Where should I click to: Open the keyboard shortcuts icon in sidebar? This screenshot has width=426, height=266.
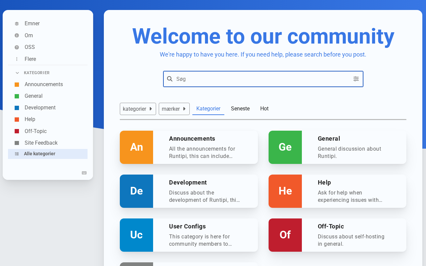pyautogui.click(x=84, y=173)
